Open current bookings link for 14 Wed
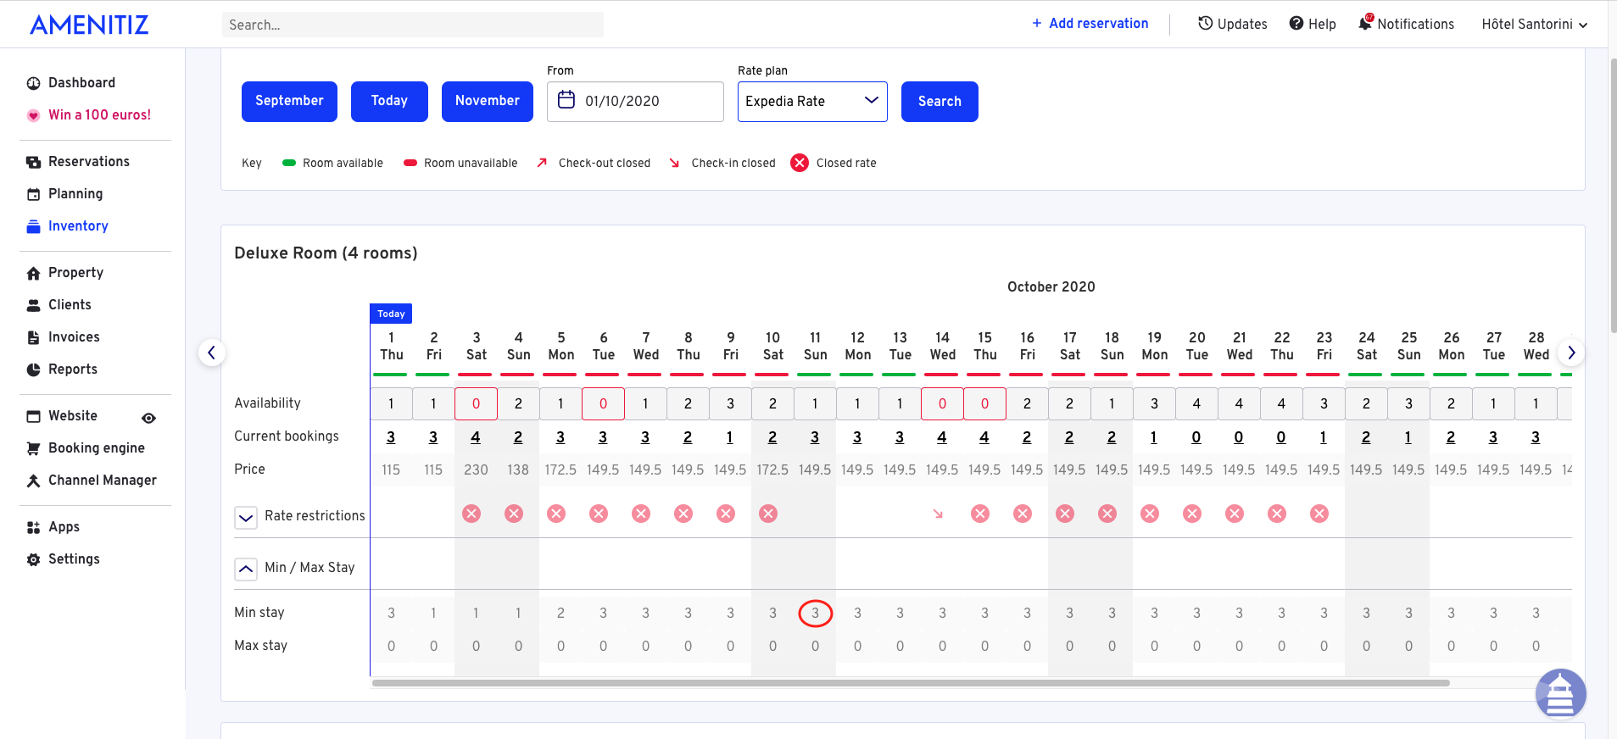The height and width of the screenshot is (739, 1617). tap(942, 437)
